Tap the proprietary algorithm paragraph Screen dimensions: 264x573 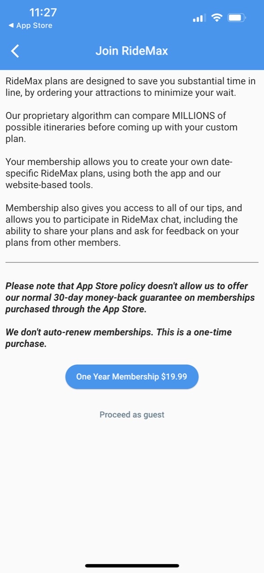122,127
